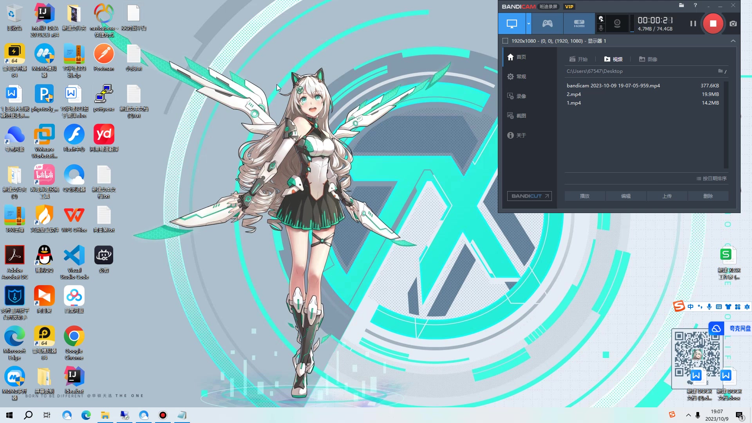Click the 编辑 edit button
The image size is (752, 423).
626,196
